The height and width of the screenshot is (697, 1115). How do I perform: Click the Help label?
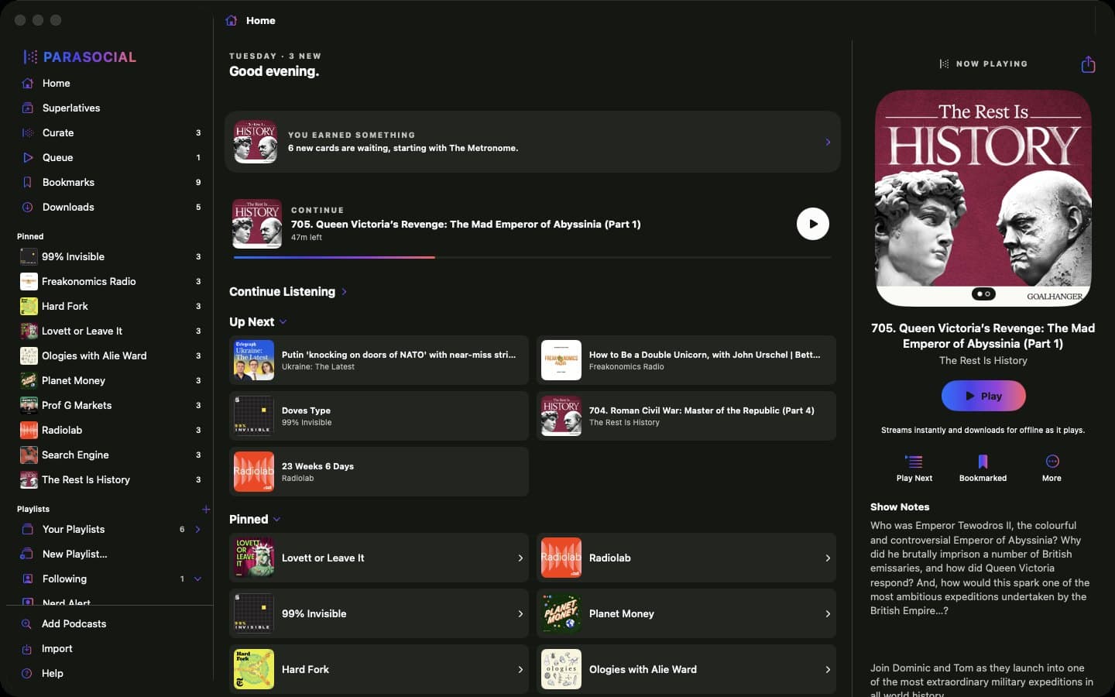pos(53,673)
